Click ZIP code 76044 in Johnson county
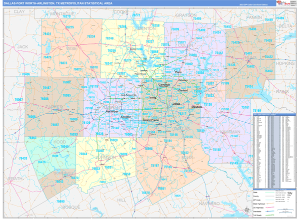The image size is (300, 219). tap(83, 154)
